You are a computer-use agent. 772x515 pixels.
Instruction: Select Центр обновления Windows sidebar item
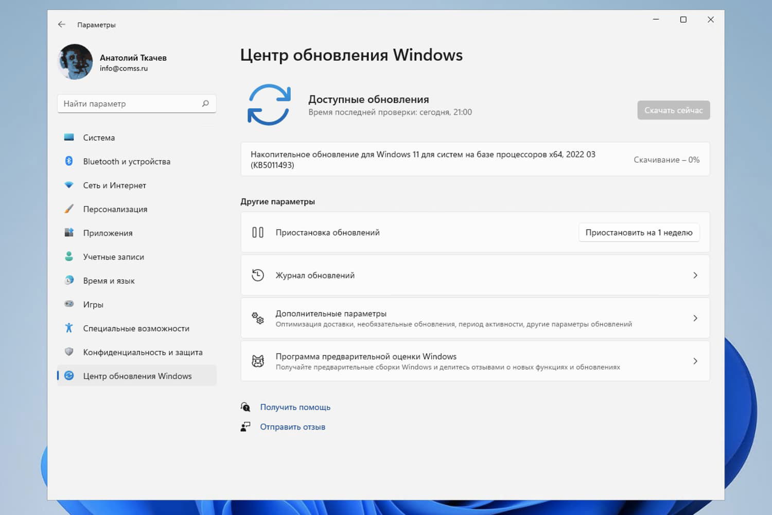click(x=137, y=376)
